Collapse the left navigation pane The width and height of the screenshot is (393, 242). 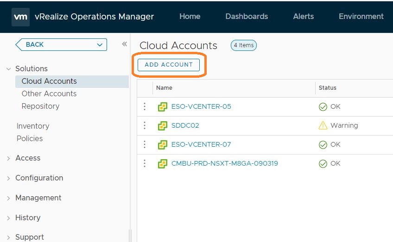pos(124,44)
